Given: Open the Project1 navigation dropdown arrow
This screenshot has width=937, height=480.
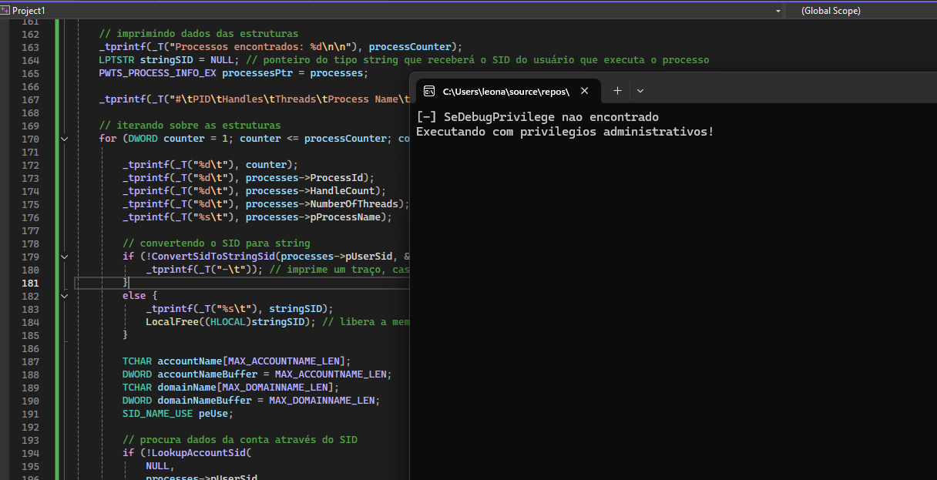Looking at the screenshot, I should click(777, 11).
